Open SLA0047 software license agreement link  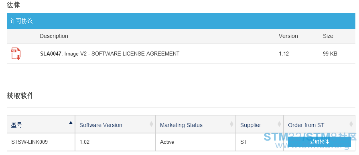tap(110, 54)
